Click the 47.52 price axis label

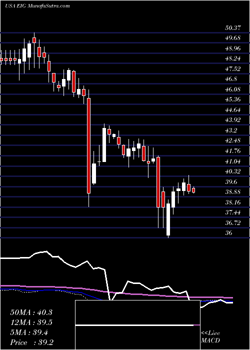click(x=232, y=69)
